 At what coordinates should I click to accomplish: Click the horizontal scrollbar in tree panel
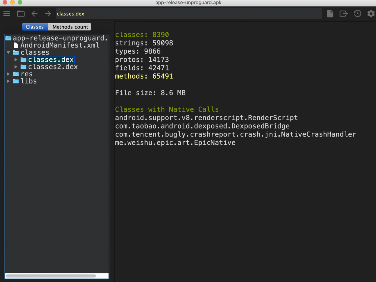(x=51, y=276)
